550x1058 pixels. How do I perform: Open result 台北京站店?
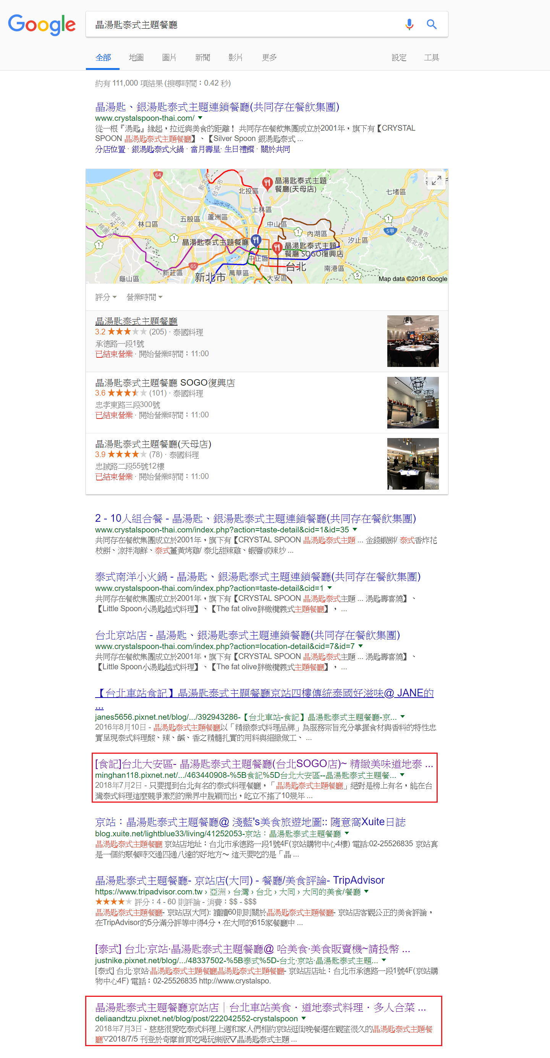pyautogui.click(x=247, y=635)
